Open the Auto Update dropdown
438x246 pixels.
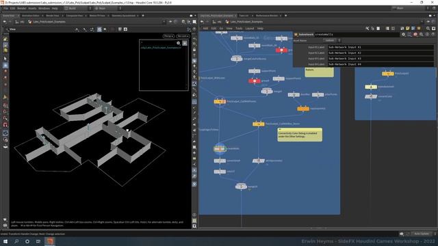pyautogui.click(x=423, y=234)
